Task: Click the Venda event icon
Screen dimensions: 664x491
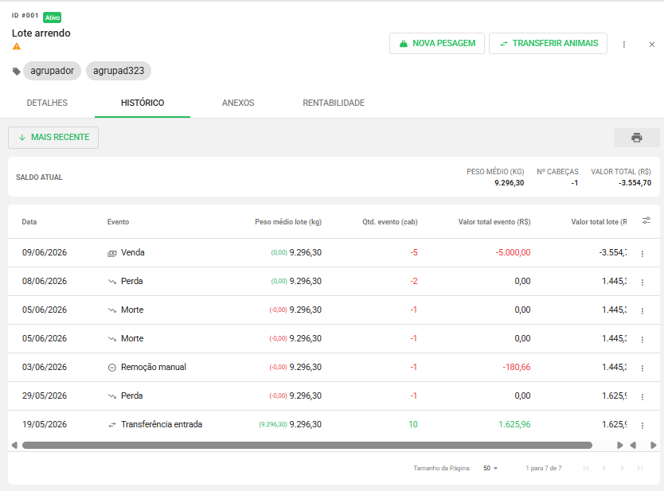Action: 111,254
